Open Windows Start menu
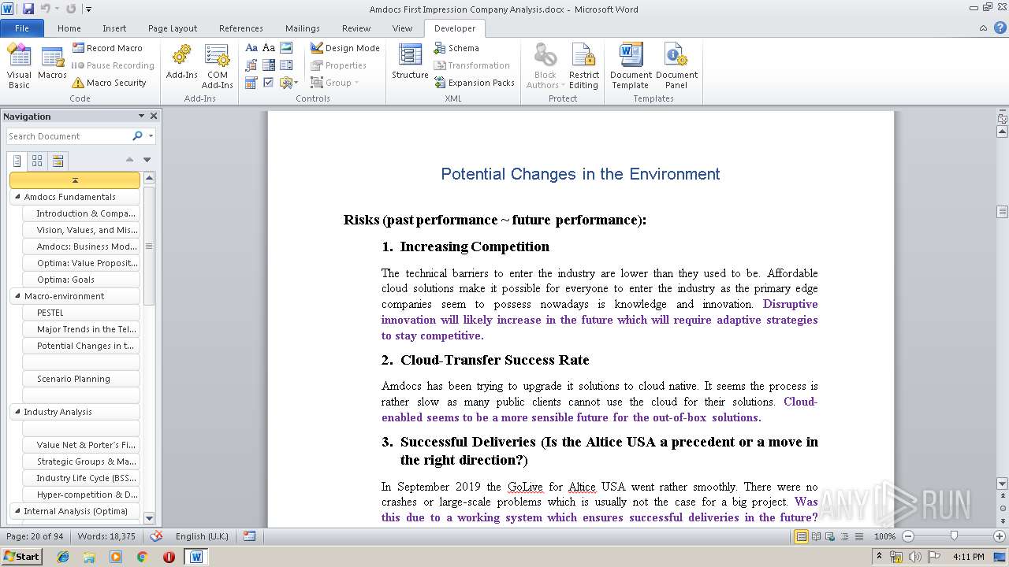Screen dimensions: 1009x567 click(x=21, y=556)
